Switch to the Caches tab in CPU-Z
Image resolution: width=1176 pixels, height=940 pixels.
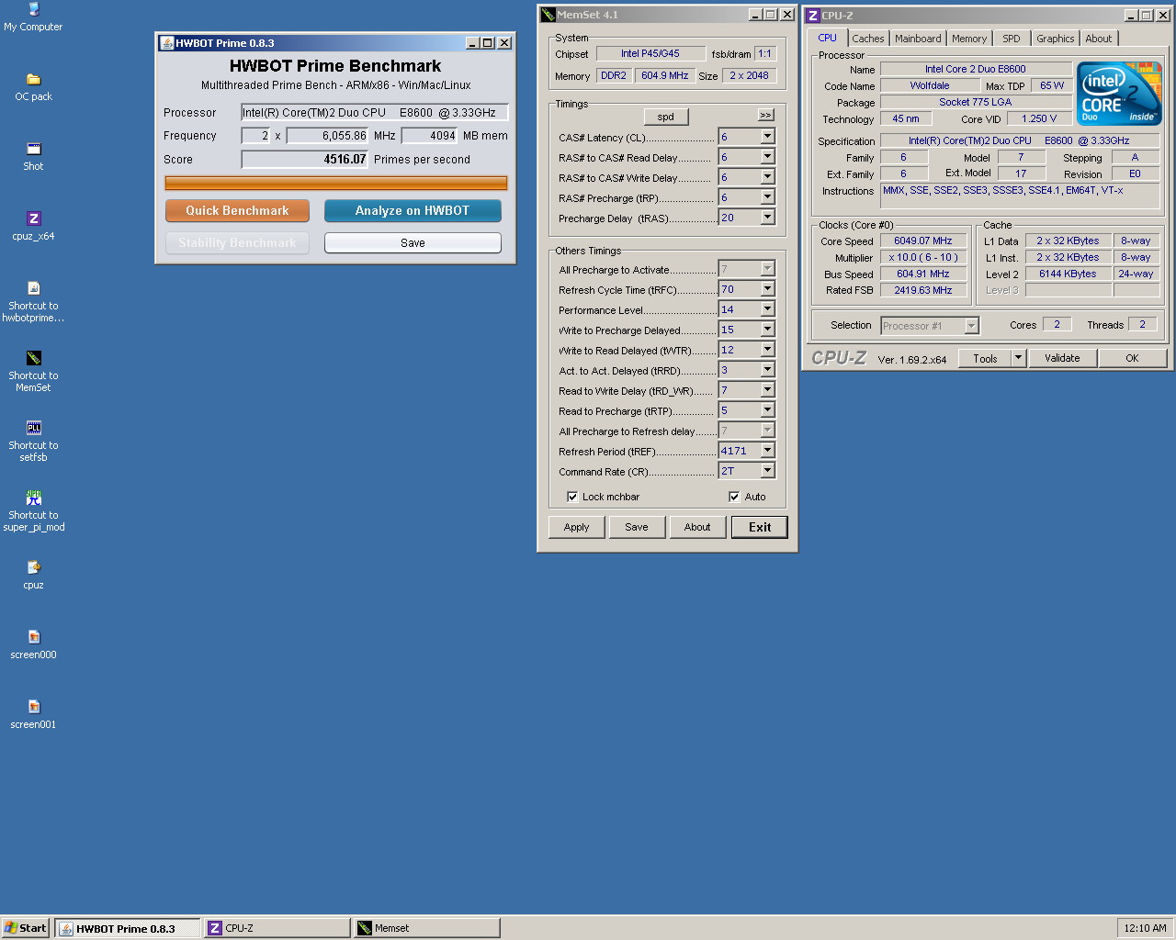867,39
